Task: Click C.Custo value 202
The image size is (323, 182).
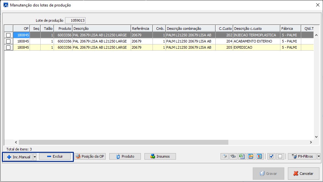Action: point(224,35)
